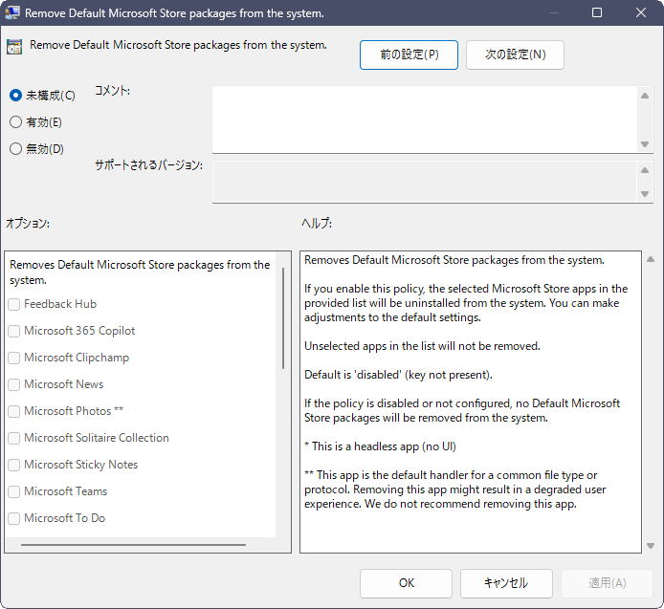Click the サポートされるバージョン: label
Screen dimensions: 664x609
pos(148,165)
